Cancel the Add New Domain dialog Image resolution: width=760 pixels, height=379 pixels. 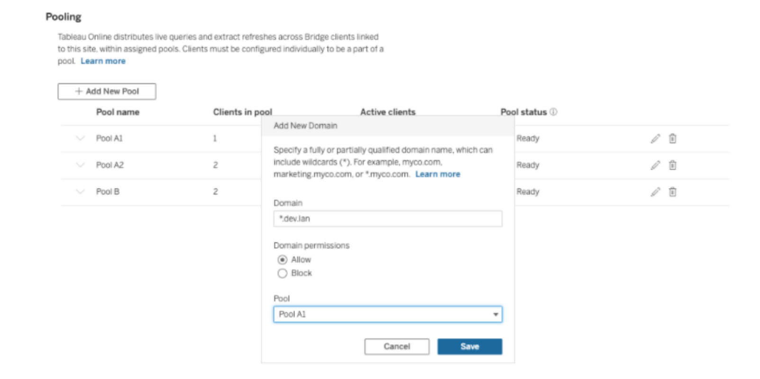pyautogui.click(x=397, y=346)
